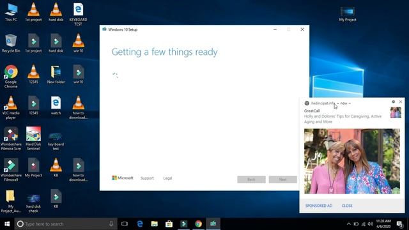Open the volume control in system tray
409x230 pixels.
(x=370, y=224)
